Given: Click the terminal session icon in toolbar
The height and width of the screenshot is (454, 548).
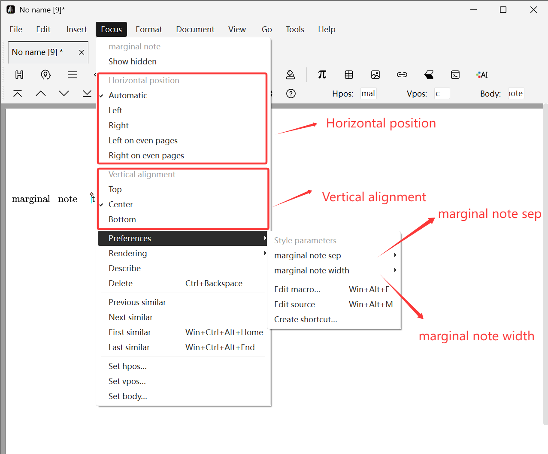Looking at the screenshot, I should tap(455, 75).
